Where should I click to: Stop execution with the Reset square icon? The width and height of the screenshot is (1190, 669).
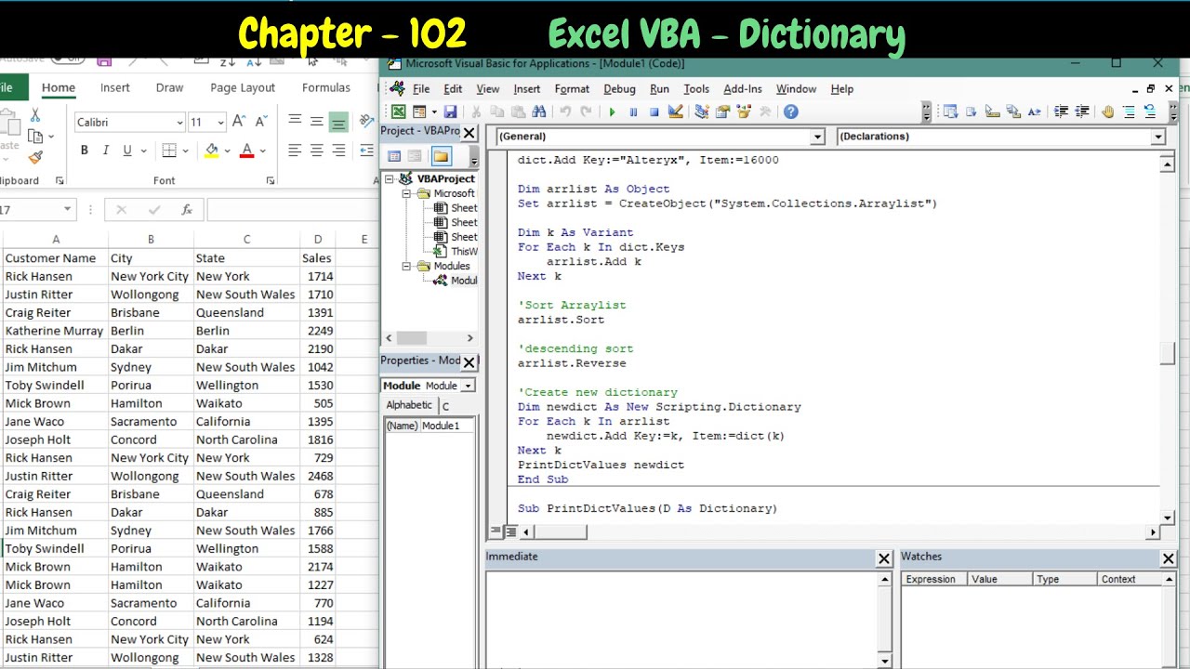(x=654, y=111)
